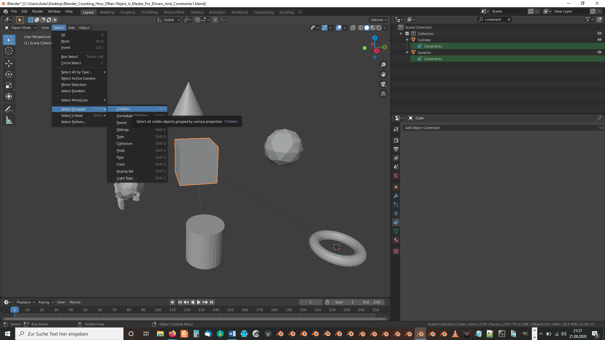The image size is (605, 340).
Task: Open the Modifier Properties wrench tab
Action: pyautogui.click(x=396, y=196)
